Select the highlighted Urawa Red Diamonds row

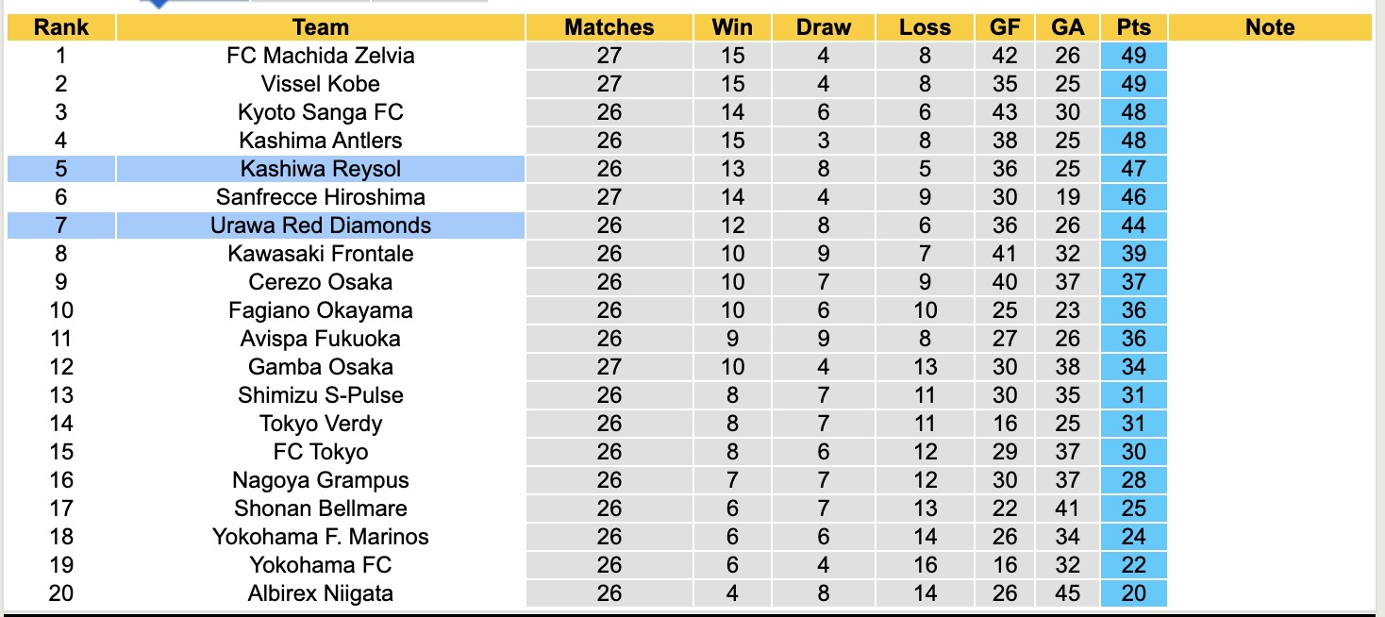[321, 225]
